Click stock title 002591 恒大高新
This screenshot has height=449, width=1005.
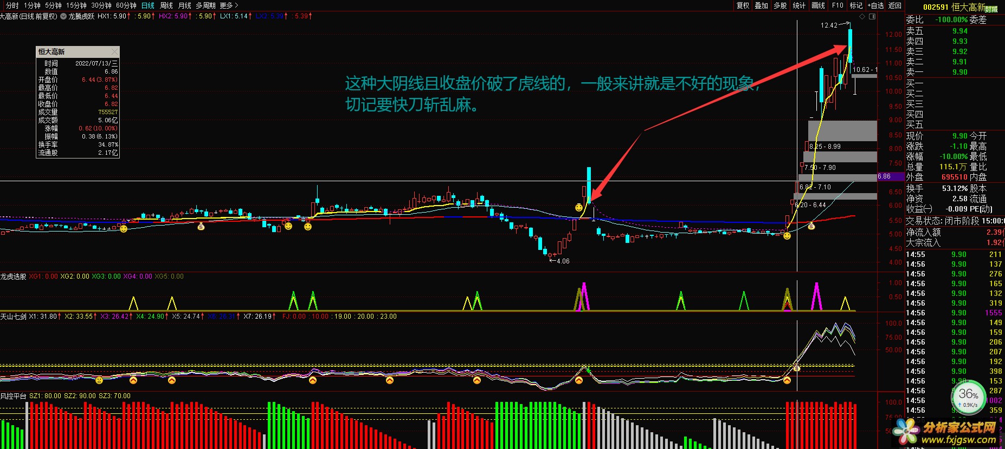(x=954, y=7)
